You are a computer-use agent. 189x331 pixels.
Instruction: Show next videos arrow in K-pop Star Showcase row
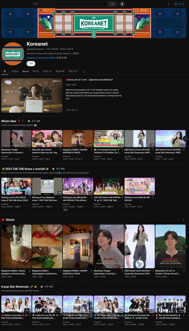tap(185, 304)
